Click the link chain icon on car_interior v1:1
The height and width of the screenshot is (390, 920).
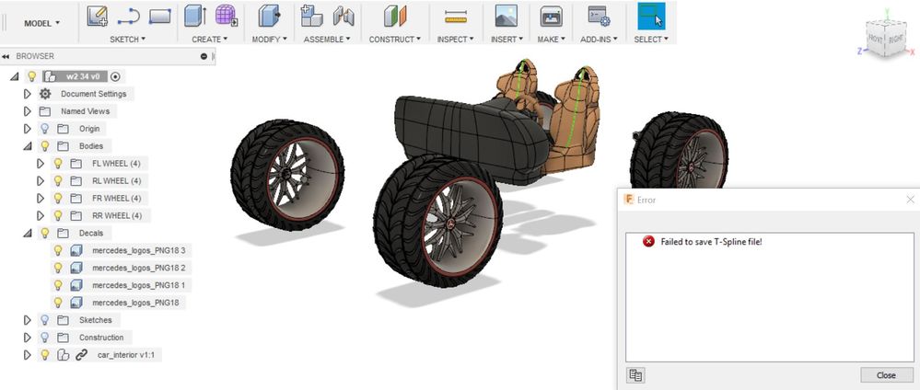coord(82,355)
